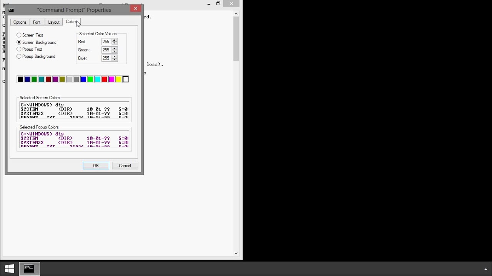
Task: Pick the dark green color swatch
Action: click(34, 79)
